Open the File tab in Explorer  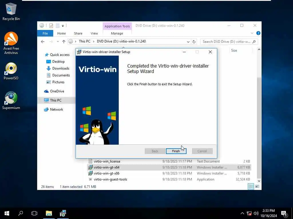[45, 33]
